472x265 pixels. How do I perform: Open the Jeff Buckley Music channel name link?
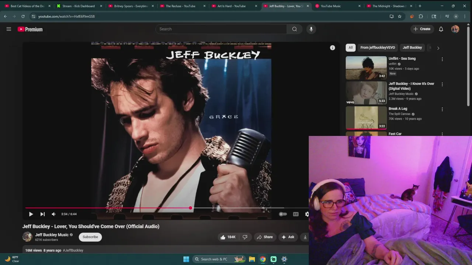(52, 235)
